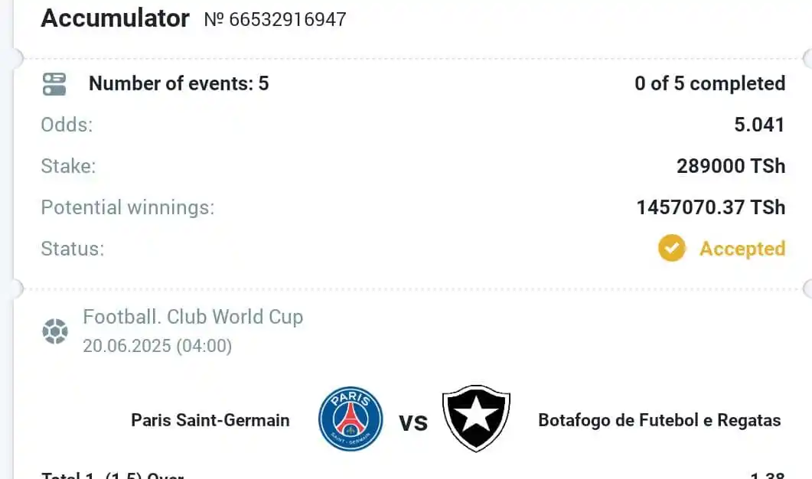Image resolution: width=812 pixels, height=479 pixels.
Task: Click the Accepted status text
Action: click(x=742, y=249)
